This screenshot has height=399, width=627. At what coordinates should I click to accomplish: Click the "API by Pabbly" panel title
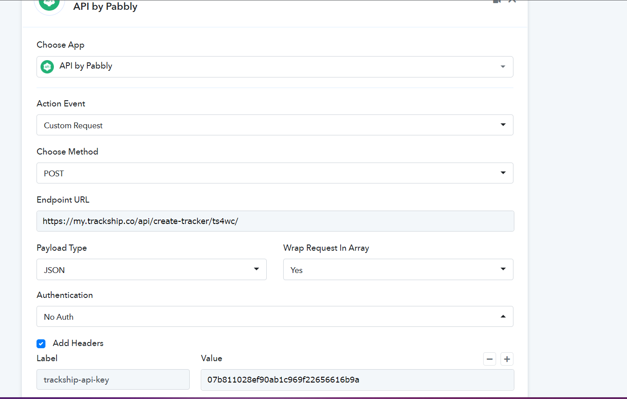coord(106,7)
